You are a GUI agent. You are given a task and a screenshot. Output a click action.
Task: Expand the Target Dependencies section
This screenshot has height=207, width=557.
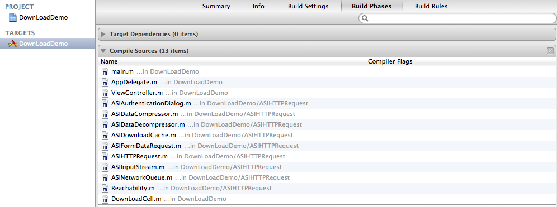tap(103, 35)
